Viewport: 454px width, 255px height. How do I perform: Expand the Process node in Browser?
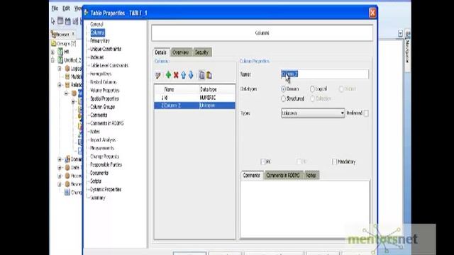coord(60,176)
